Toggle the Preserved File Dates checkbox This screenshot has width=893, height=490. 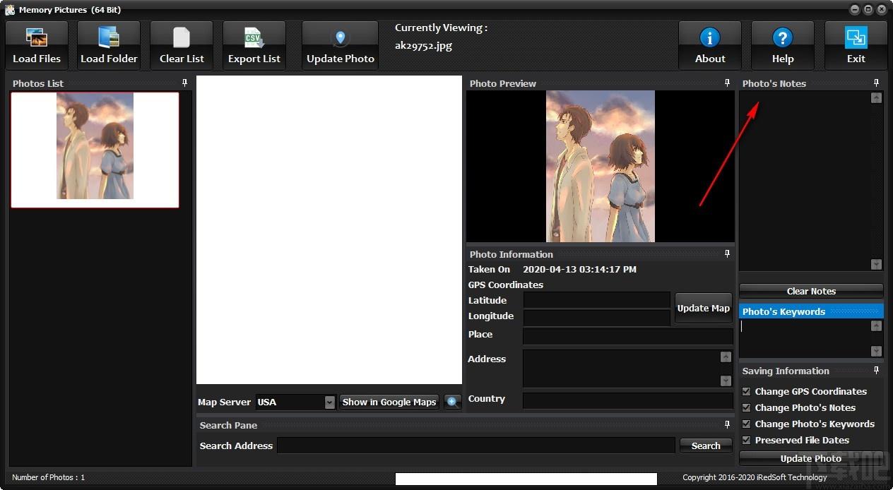pyautogui.click(x=746, y=440)
